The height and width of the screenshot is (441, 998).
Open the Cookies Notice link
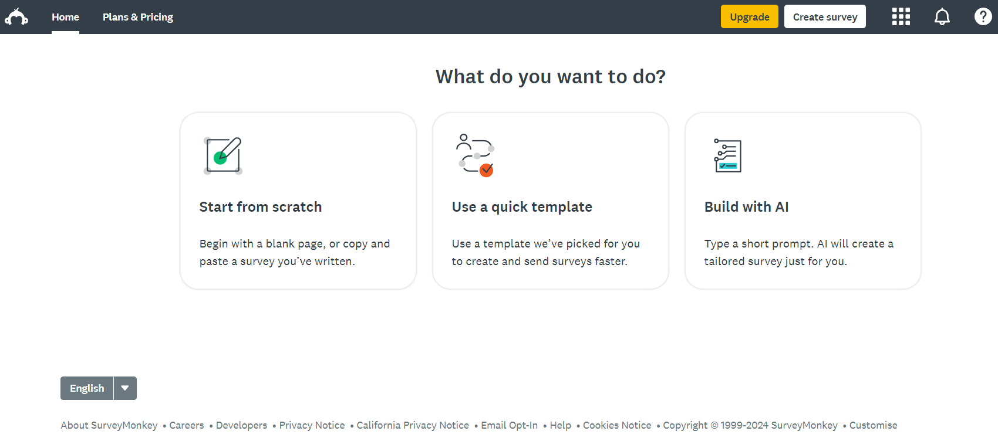617,425
